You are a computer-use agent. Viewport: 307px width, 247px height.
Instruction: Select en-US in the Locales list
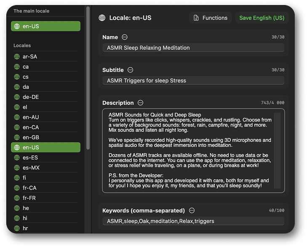(45, 147)
